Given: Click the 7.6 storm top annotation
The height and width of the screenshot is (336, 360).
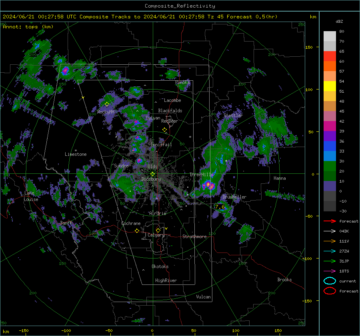Looking at the screenshot, I should tap(220, 207).
